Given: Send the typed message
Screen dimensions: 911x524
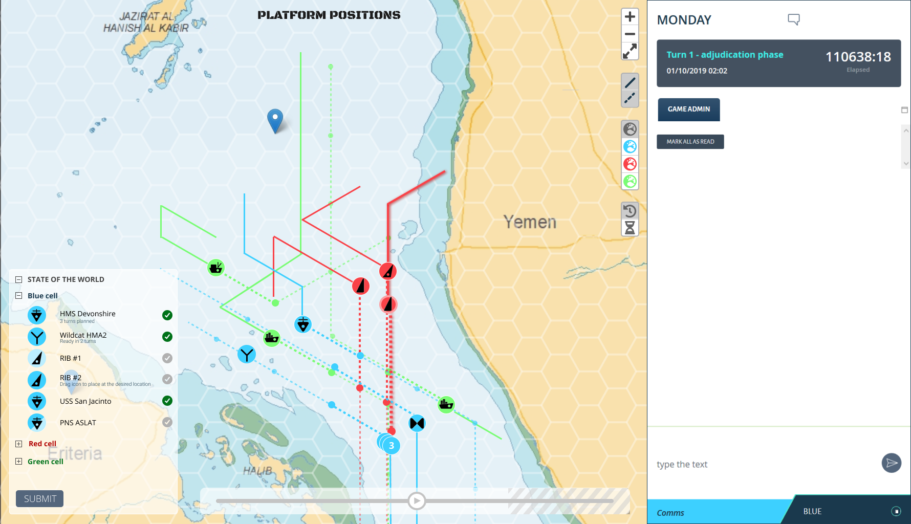Looking at the screenshot, I should click(x=892, y=463).
